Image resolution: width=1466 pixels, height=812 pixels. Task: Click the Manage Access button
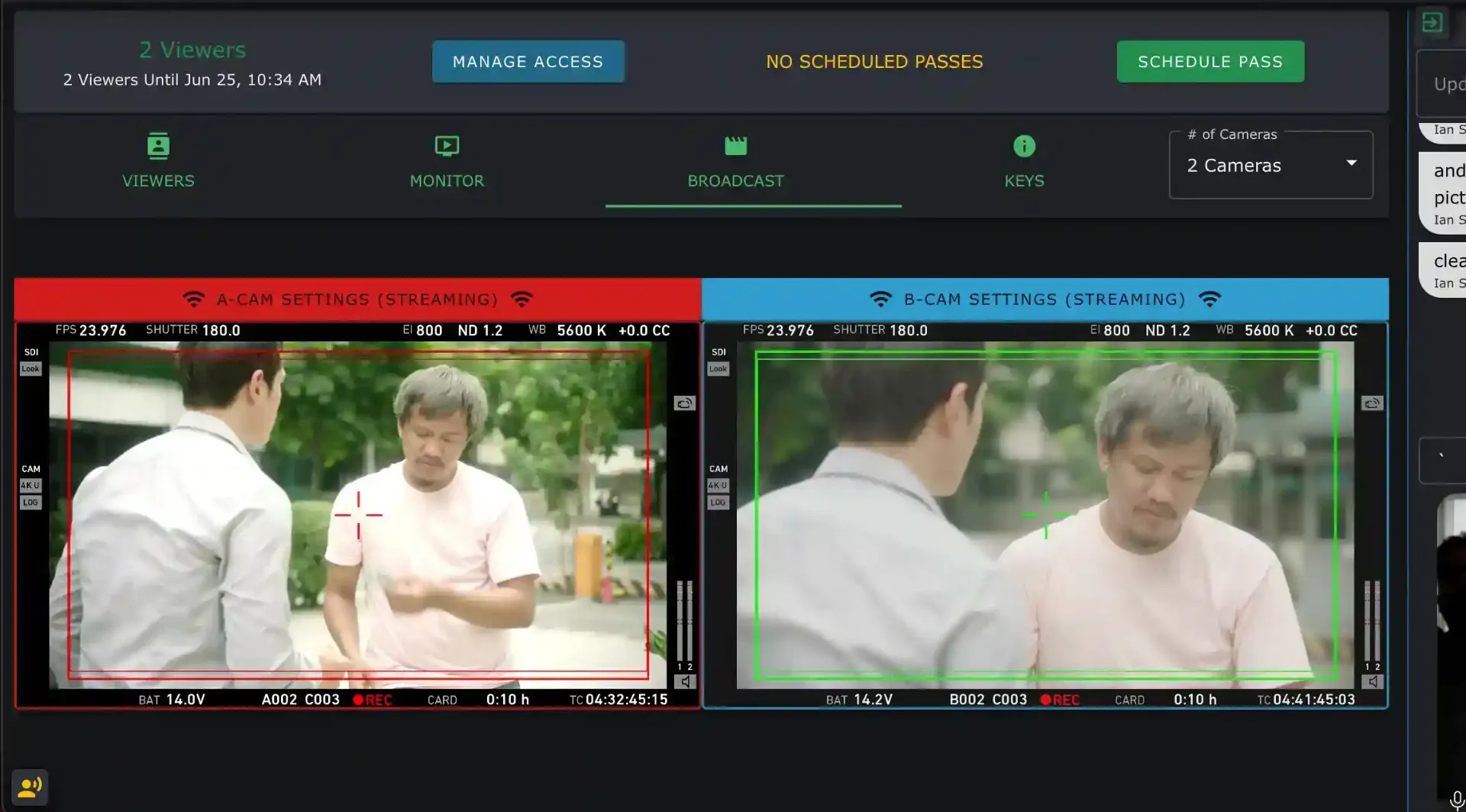[x=528, y=62]
